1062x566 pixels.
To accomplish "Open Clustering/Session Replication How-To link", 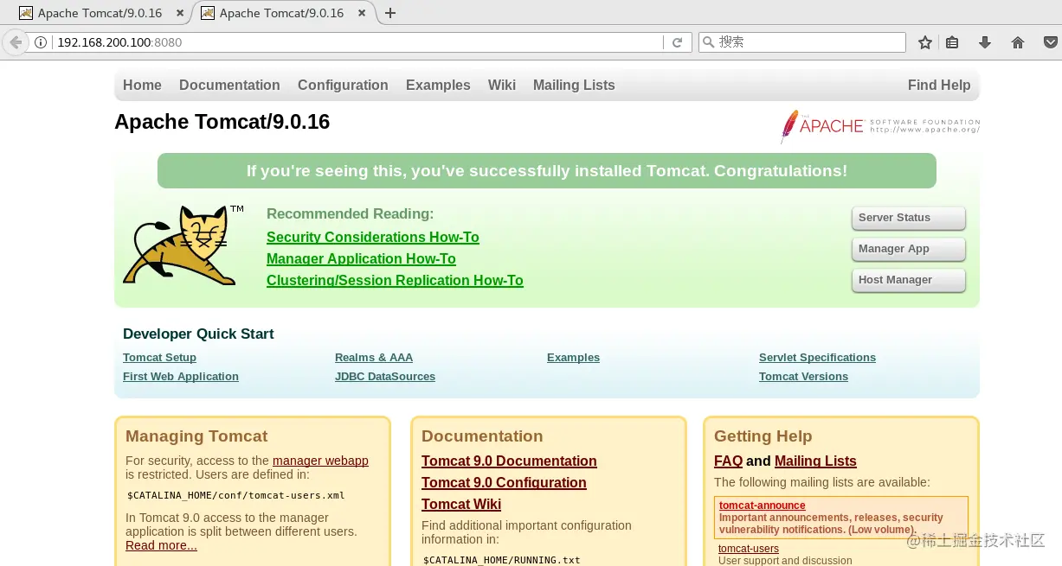I will (395, 280).
